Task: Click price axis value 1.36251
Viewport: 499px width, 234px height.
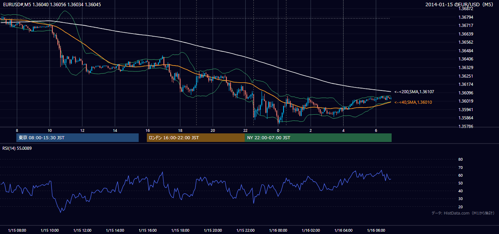Action: point(467,76)
